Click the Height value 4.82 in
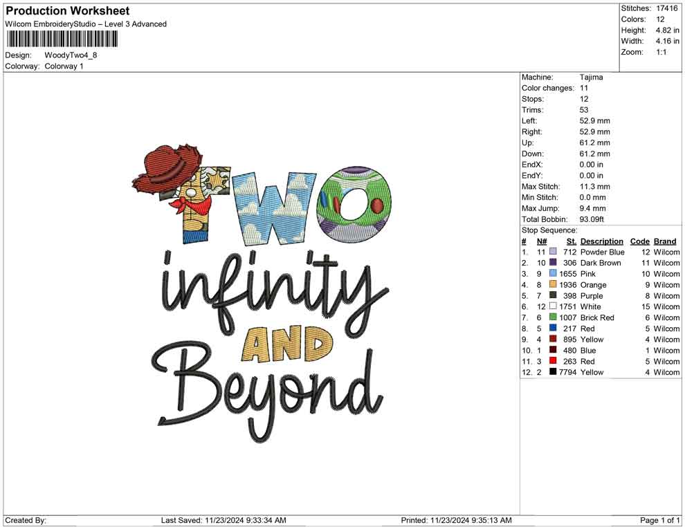The height and width of the screenshot is (527, 685). pos(668,30)
